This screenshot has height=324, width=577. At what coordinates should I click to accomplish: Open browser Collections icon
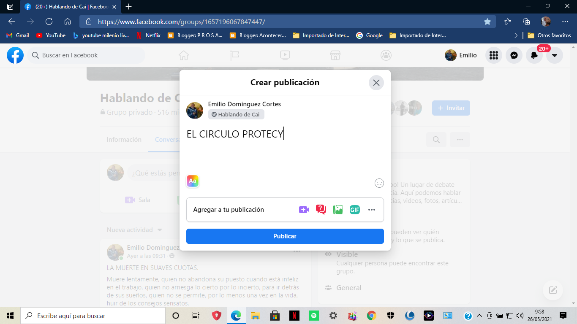point(526,22)
